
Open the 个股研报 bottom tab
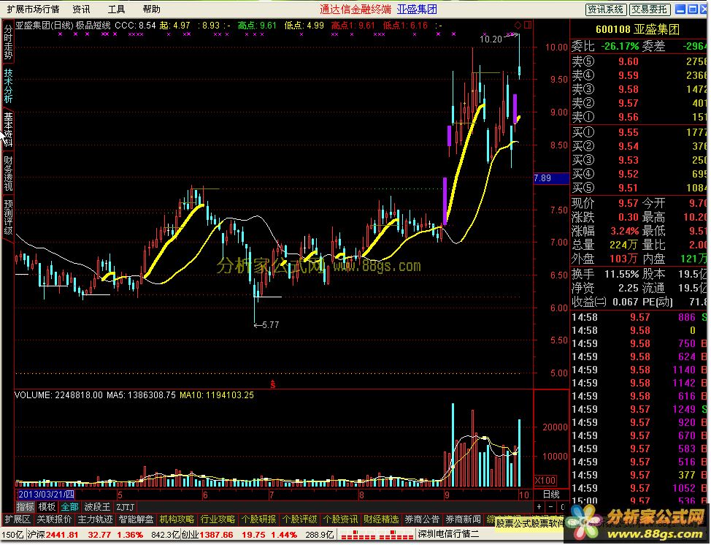point(258,519)
